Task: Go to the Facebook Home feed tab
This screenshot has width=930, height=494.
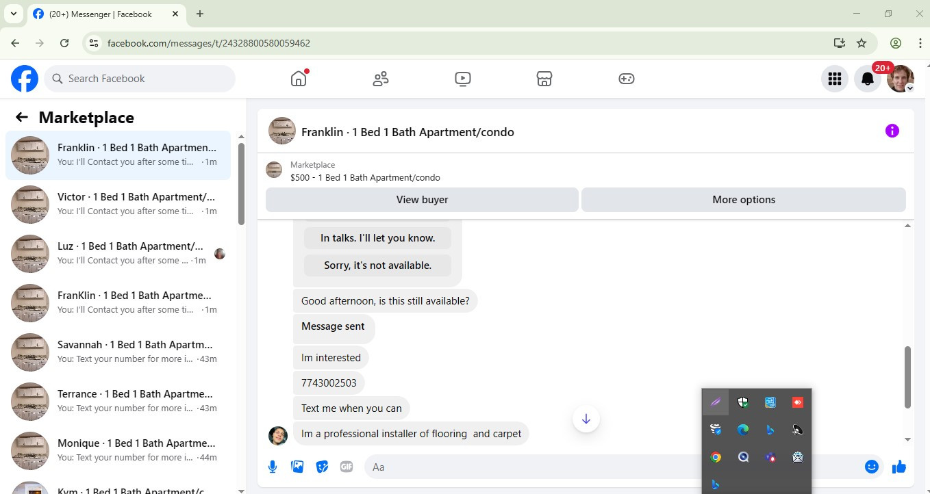Action: pos(299,79)
